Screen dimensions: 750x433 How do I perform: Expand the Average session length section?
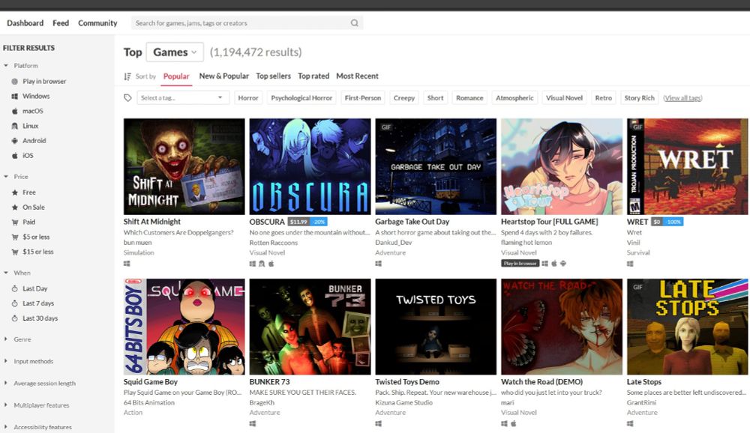click(x=40, y=384)
